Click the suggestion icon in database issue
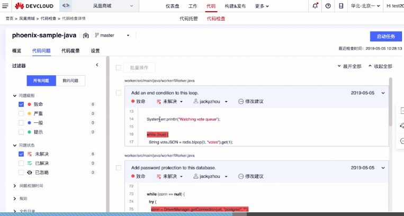 click(240, 177)
